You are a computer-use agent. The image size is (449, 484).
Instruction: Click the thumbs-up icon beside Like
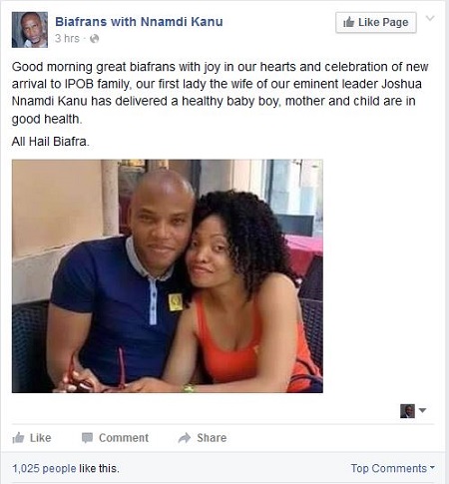pos(18,438)
